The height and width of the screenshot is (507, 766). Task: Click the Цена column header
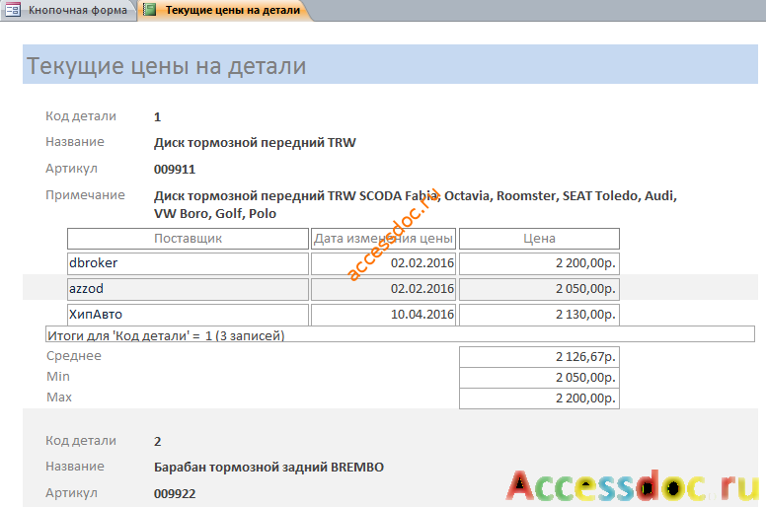coord(539,239)
